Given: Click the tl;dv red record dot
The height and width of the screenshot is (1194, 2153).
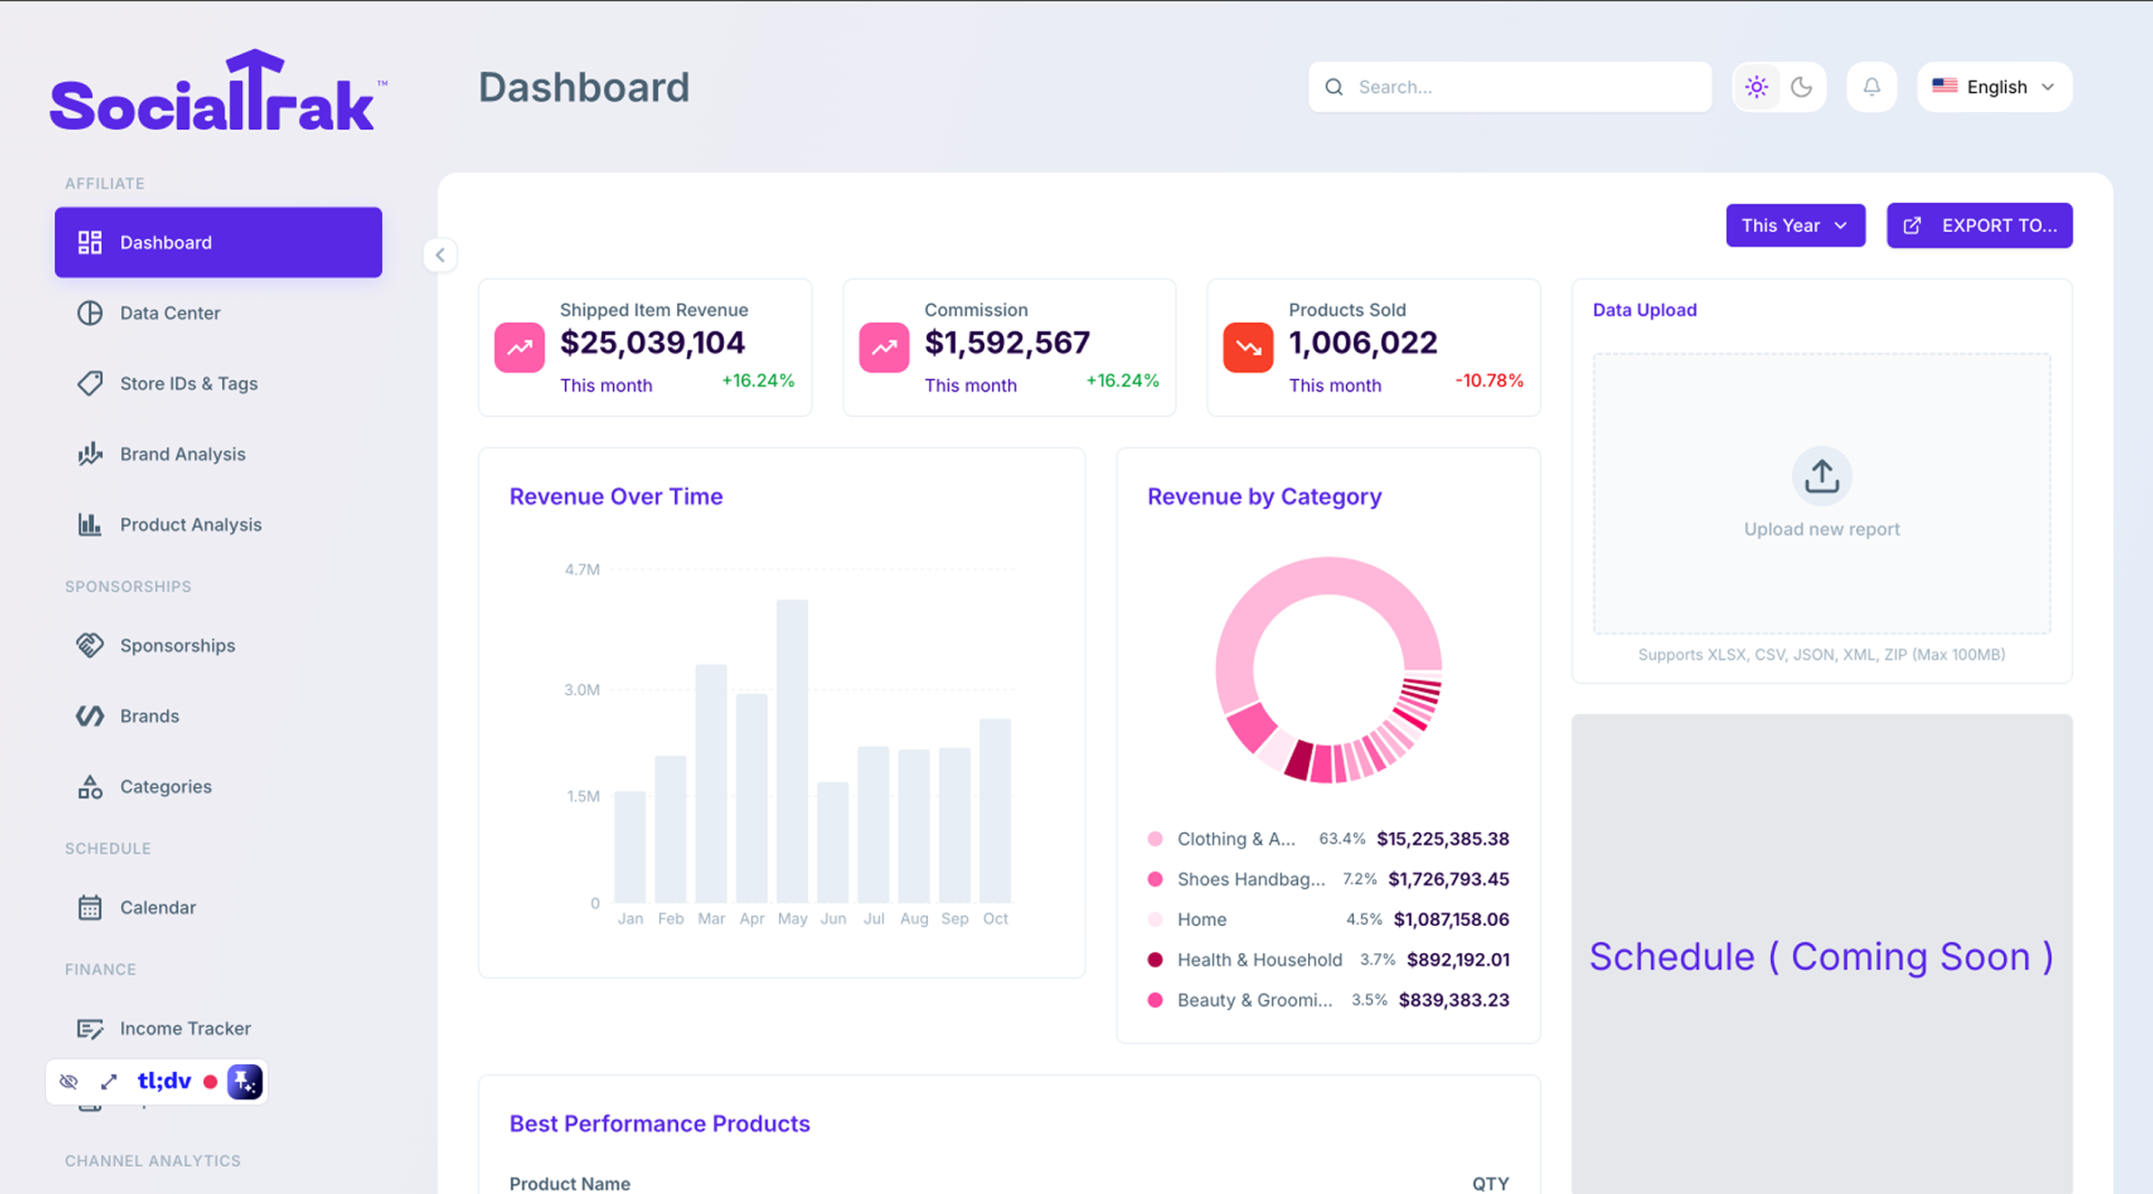Looking at the screenshot, I should tap(210, 1081).
